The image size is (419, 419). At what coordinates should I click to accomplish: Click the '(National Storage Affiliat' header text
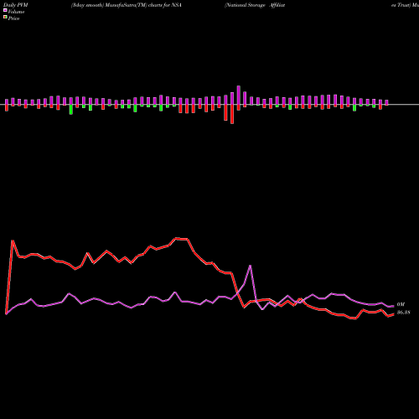click(x=255, y=5)
